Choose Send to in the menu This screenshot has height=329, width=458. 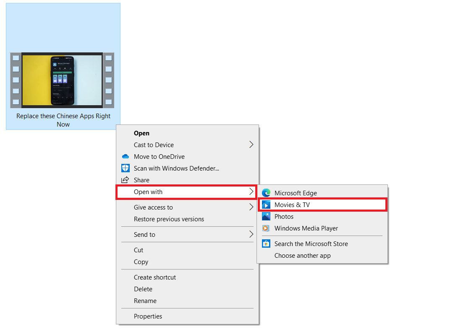(x=187, y=235)
